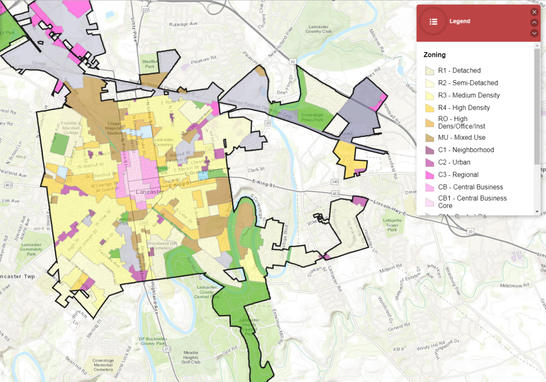
Task: Click the 'R2 - Semi-Detached' legend label
Action: 468,83
